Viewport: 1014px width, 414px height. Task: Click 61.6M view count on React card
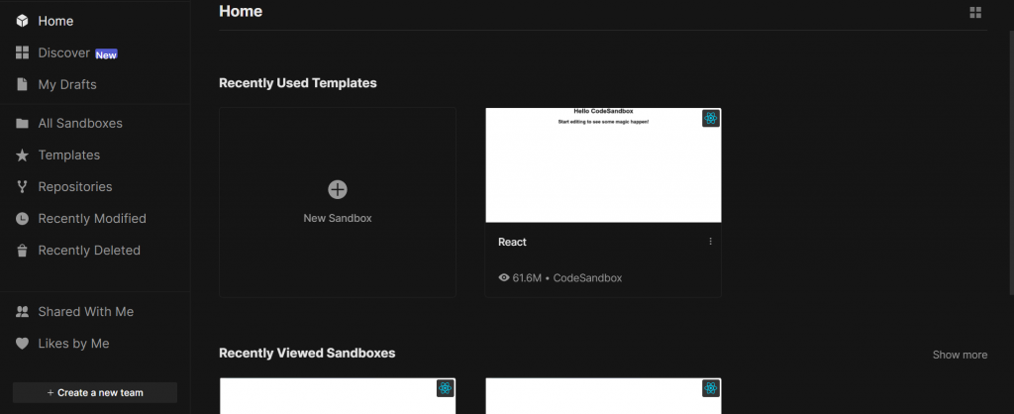point(527,278)
